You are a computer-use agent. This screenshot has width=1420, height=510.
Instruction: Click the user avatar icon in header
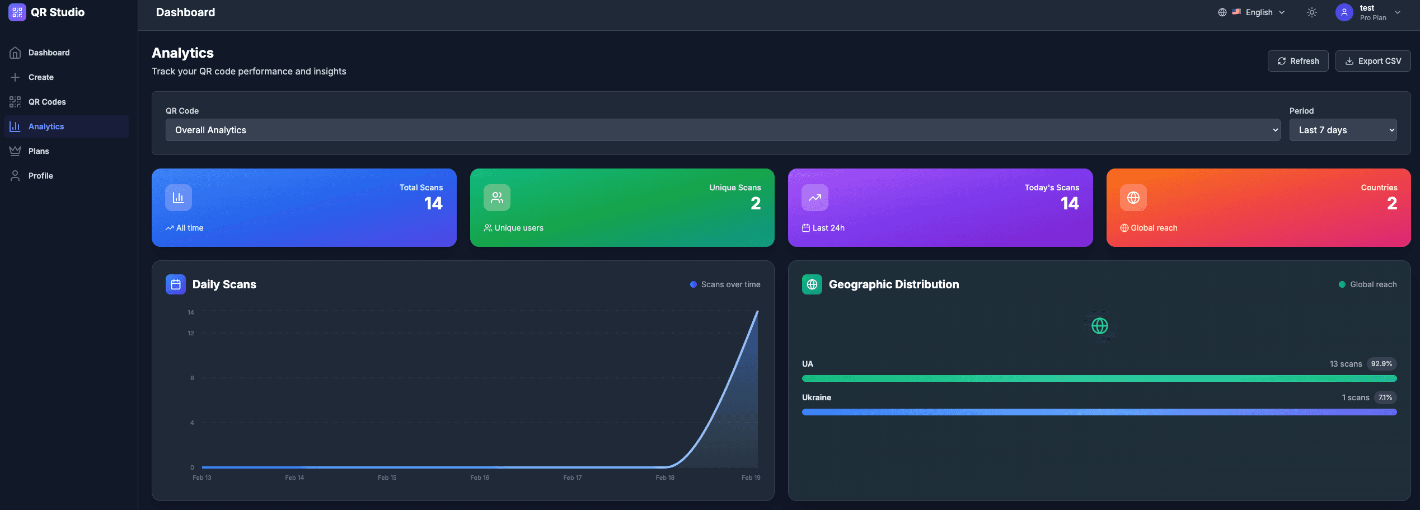[1344, 12]
